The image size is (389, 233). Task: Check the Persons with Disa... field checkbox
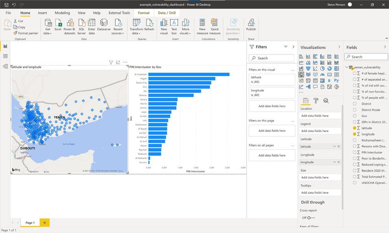pyautogui.click(x=355, y=146)
